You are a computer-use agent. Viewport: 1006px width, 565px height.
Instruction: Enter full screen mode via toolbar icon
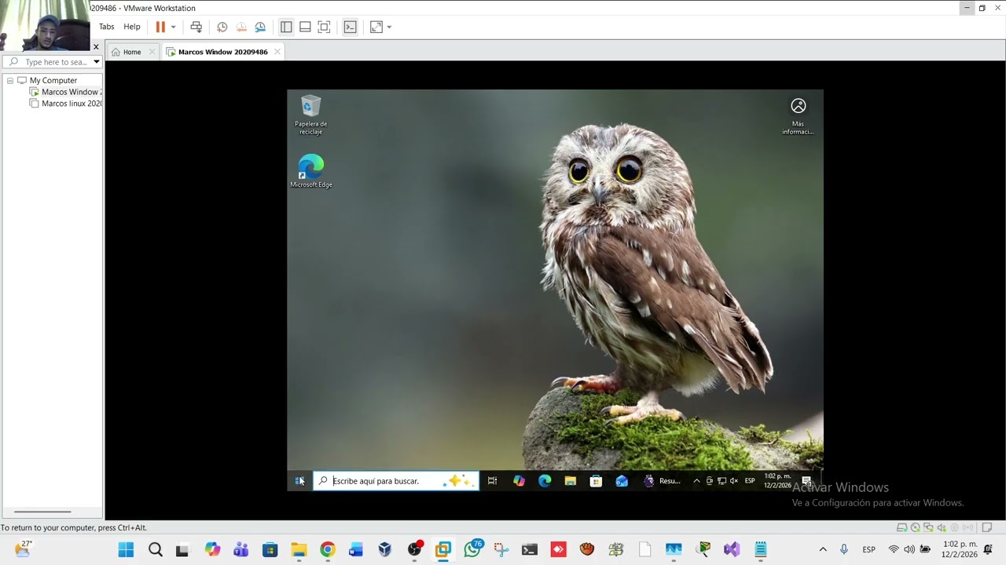[324, 27]
